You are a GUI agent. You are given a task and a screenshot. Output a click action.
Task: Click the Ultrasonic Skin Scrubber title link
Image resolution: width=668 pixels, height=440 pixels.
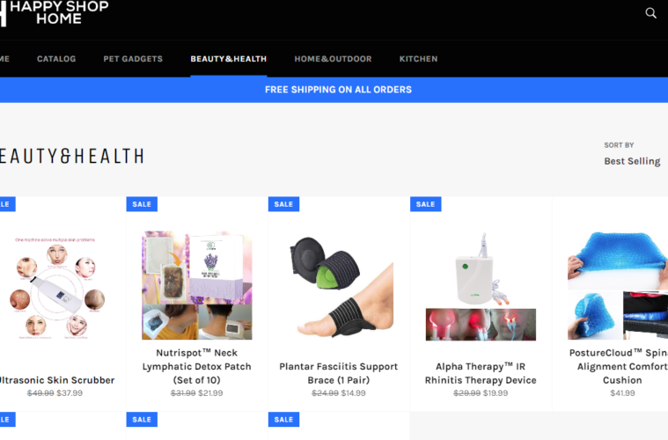pyautogui.click(x=56, y=380)
